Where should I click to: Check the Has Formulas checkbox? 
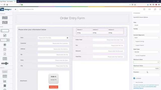point(134,82)
